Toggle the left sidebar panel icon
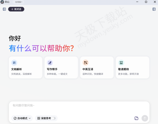This screenshot has width=158, height=124. 4,9
